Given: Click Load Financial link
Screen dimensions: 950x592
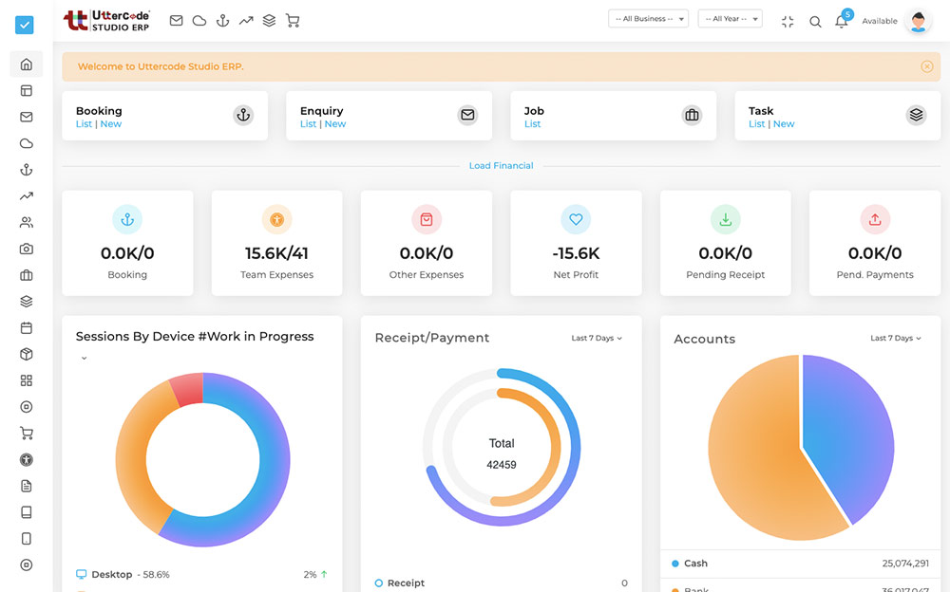Looking at the screenshot, I should pyautogui.click(x=501, y=166).
